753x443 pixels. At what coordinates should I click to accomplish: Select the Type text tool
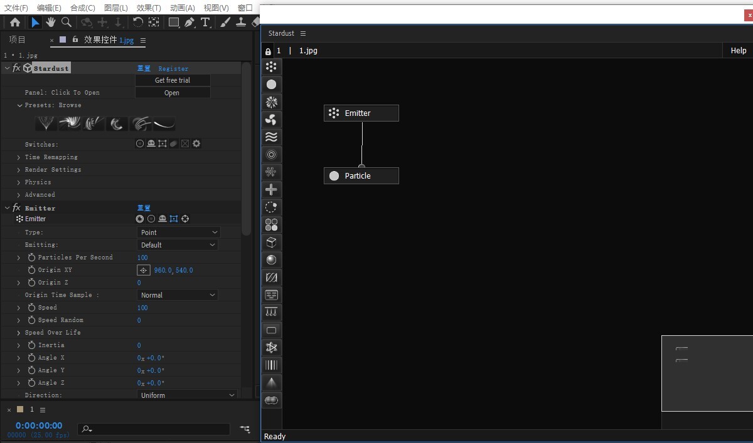pyautogui.click(x=205, y=22)
